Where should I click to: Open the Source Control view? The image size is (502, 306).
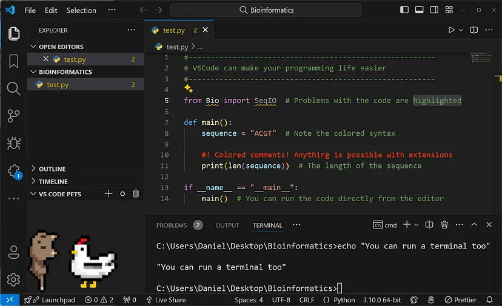pyautogui.click(x=13, y=116)
